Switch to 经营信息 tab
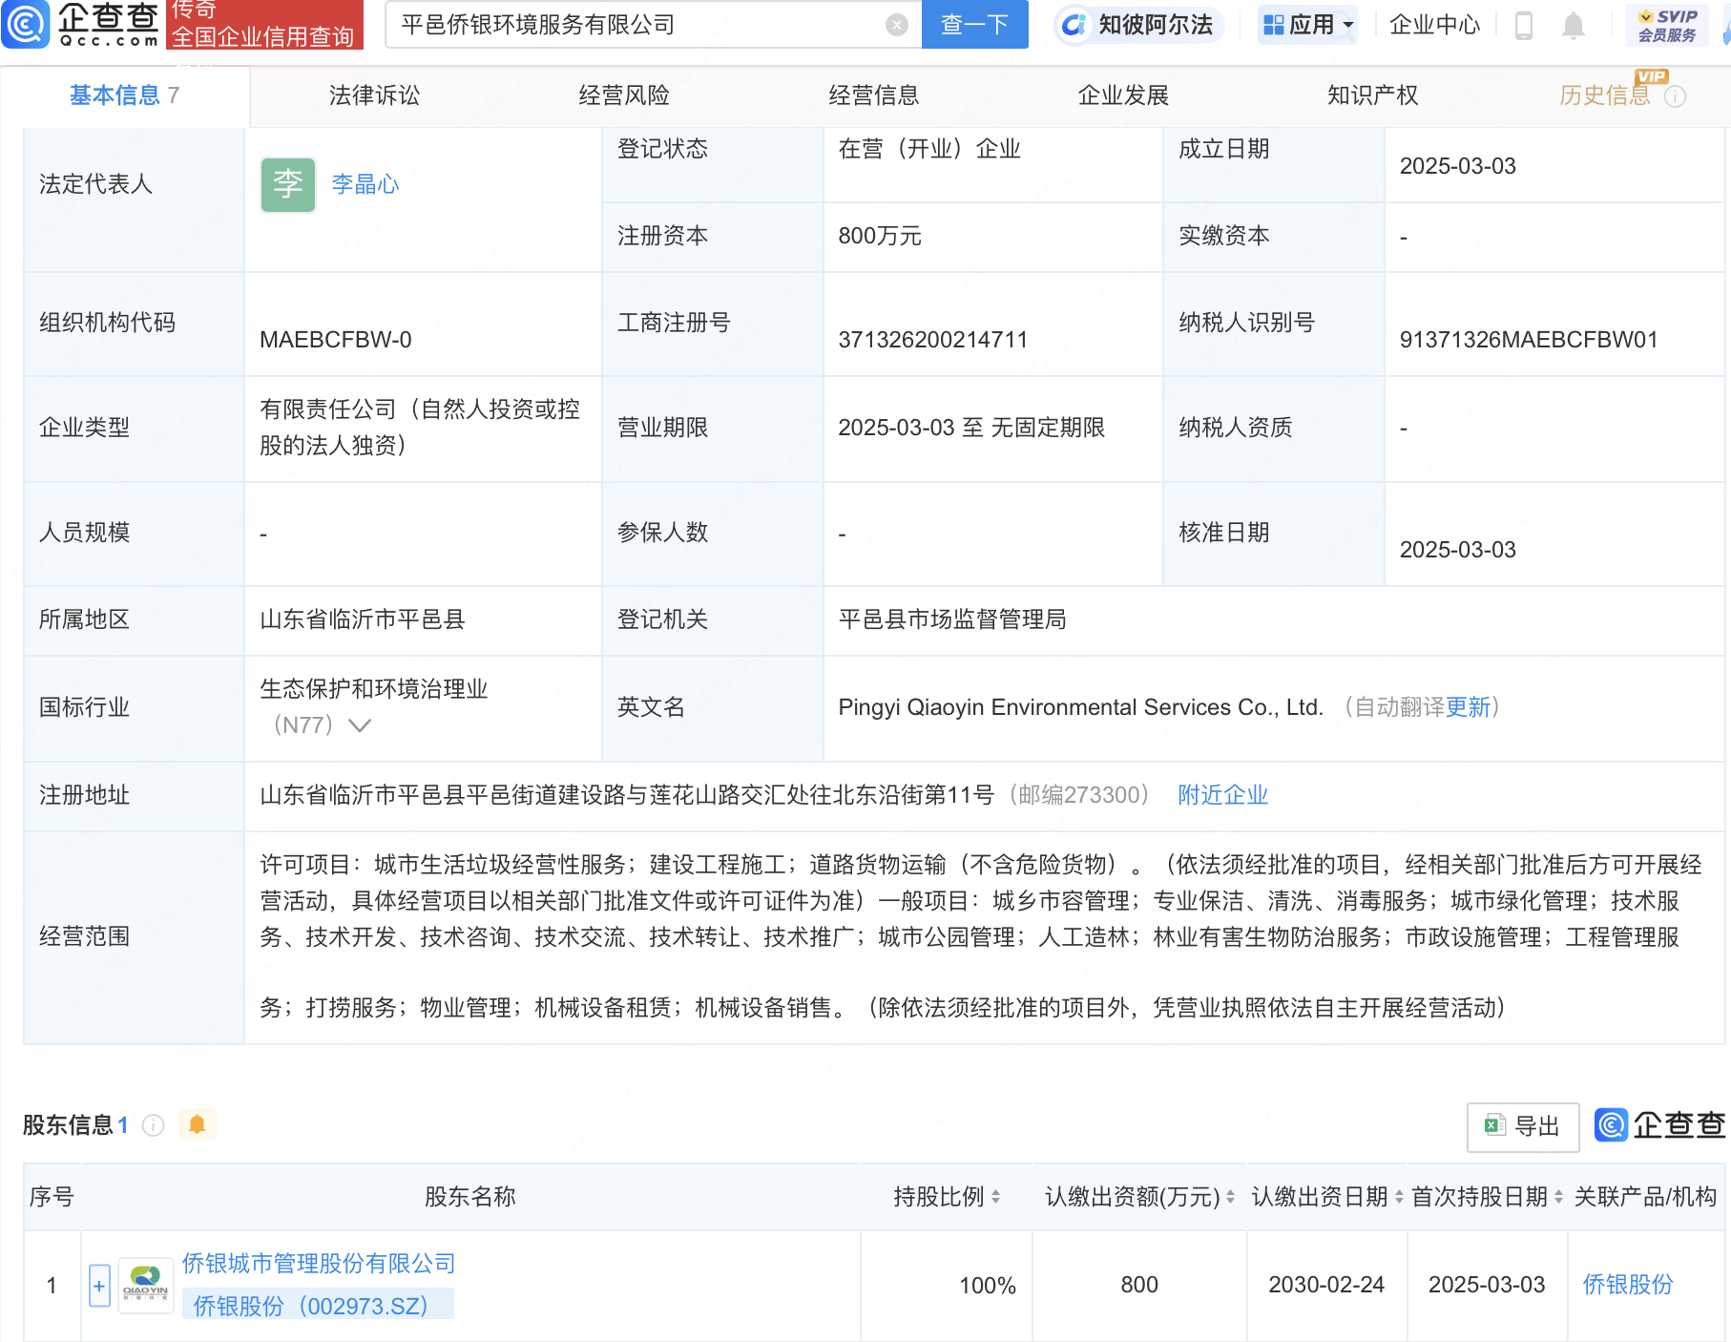This screenshot has width=1731, height=1342. (x=874, y=95)
